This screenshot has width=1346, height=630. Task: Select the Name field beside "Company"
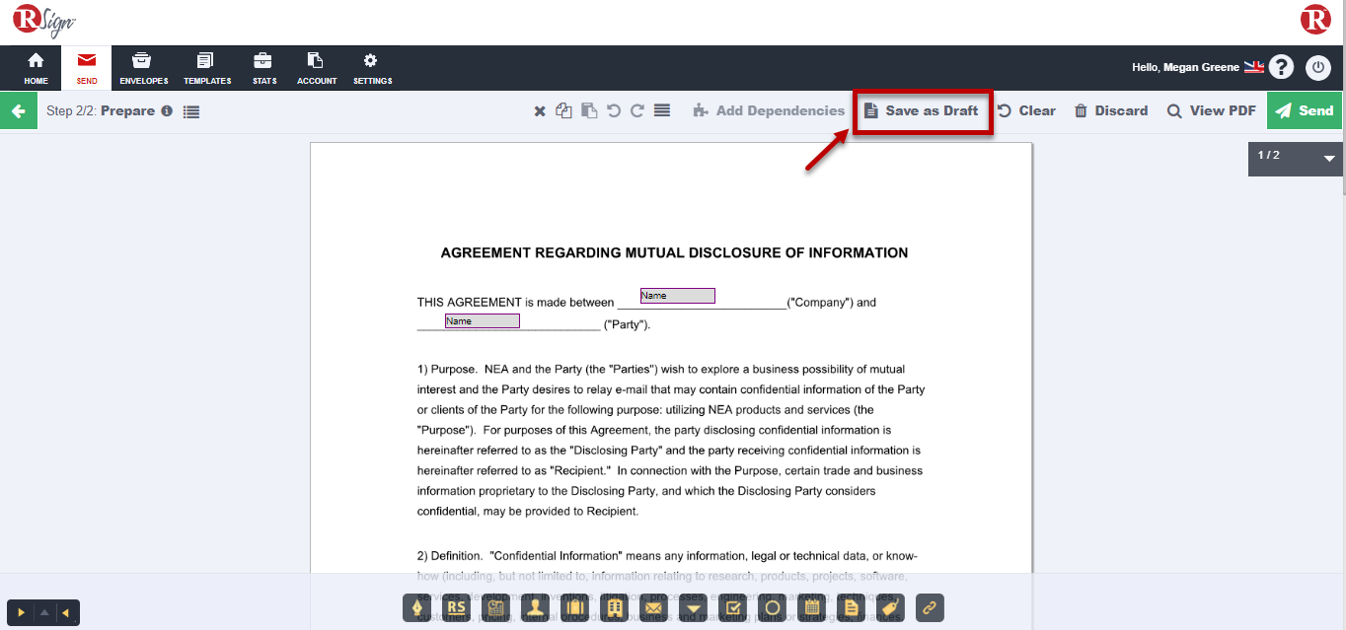tap(677, 296)
